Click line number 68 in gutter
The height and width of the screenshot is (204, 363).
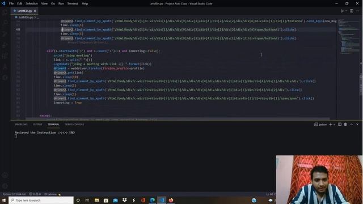(x=18, y=29)
